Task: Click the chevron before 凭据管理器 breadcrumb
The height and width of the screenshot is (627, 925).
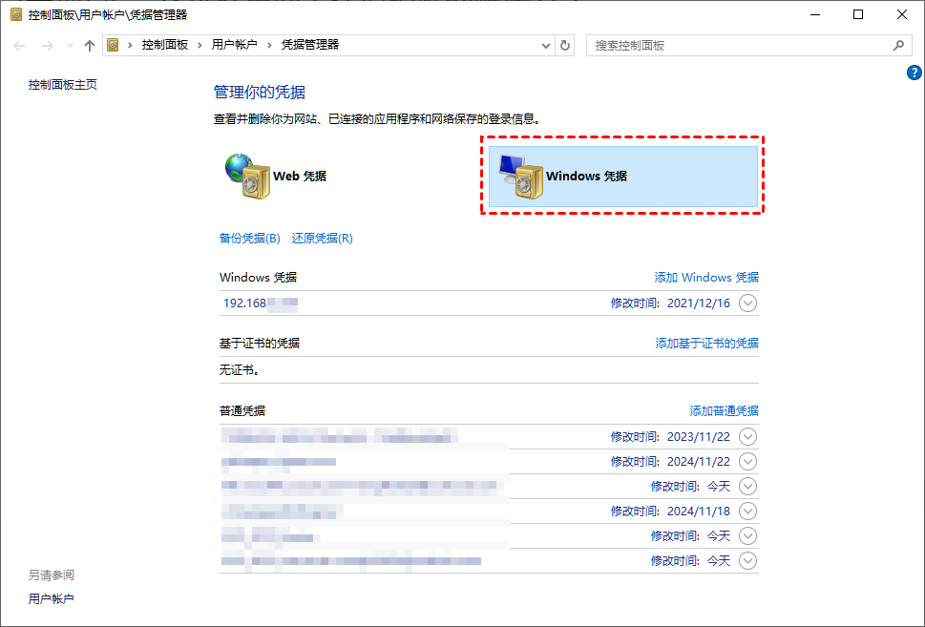Action: (269, 45)
